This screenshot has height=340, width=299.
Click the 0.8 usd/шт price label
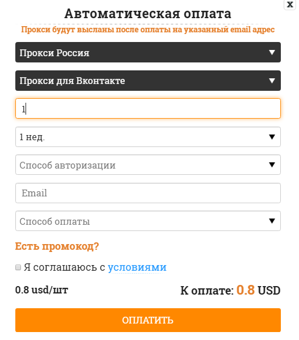(x=41, y=290)
